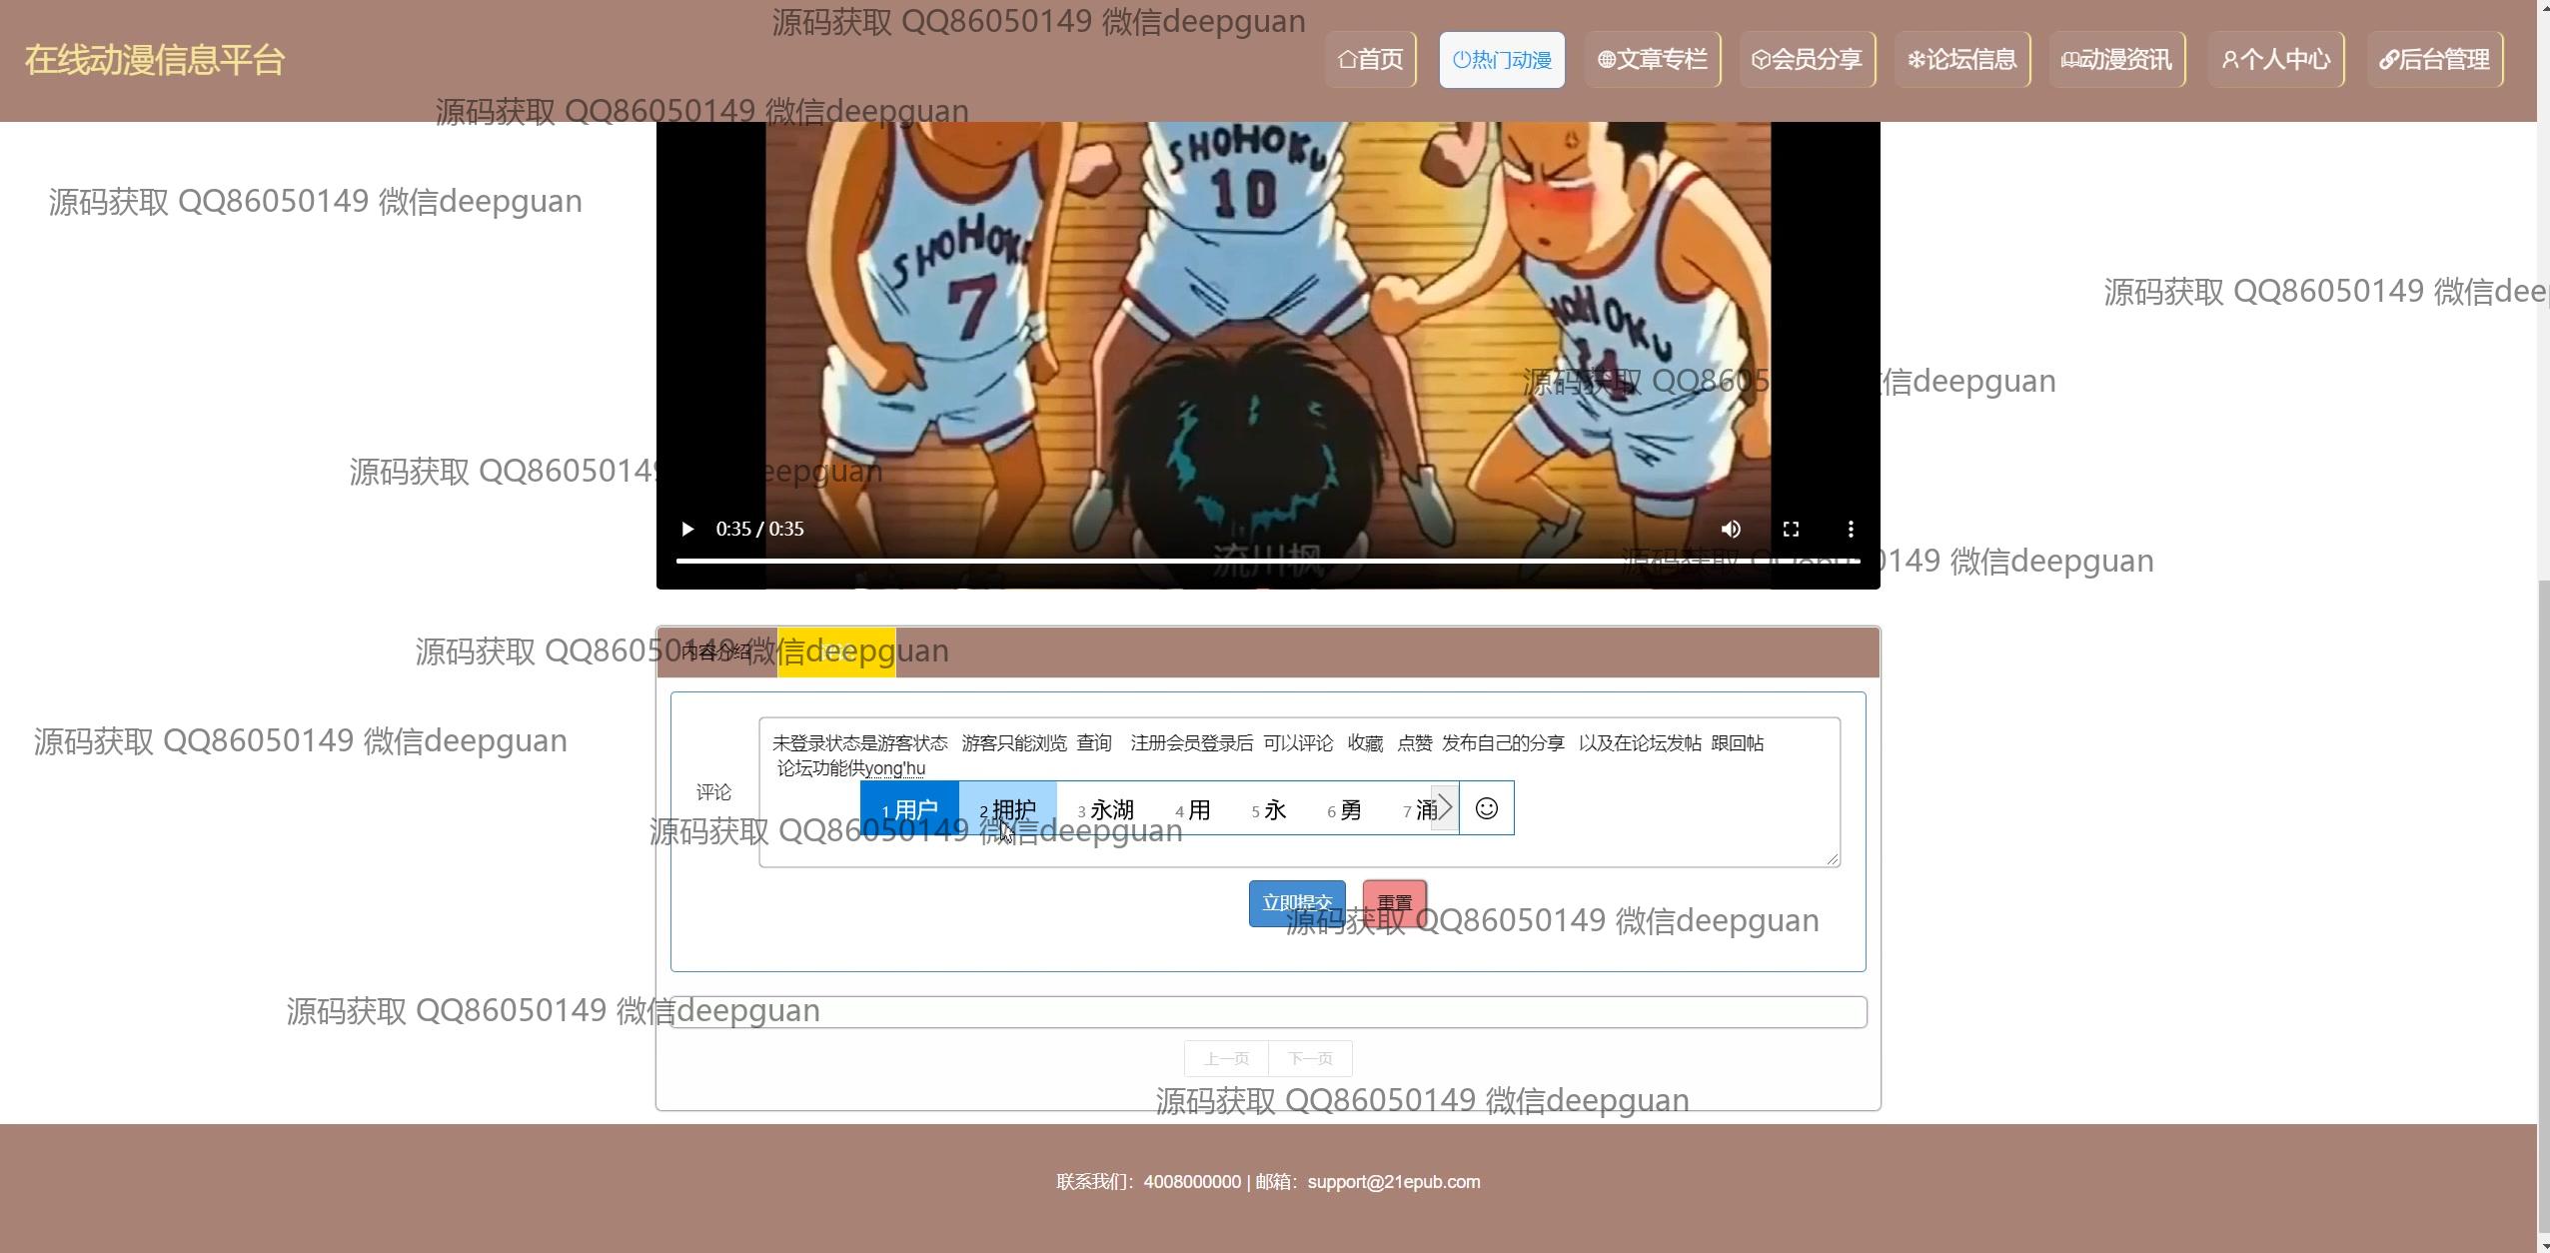The height and width of the screenshot is (1253, 2550).
Task: Choose IME candidate 2 拥护
Action: [x=1007, y=808]
